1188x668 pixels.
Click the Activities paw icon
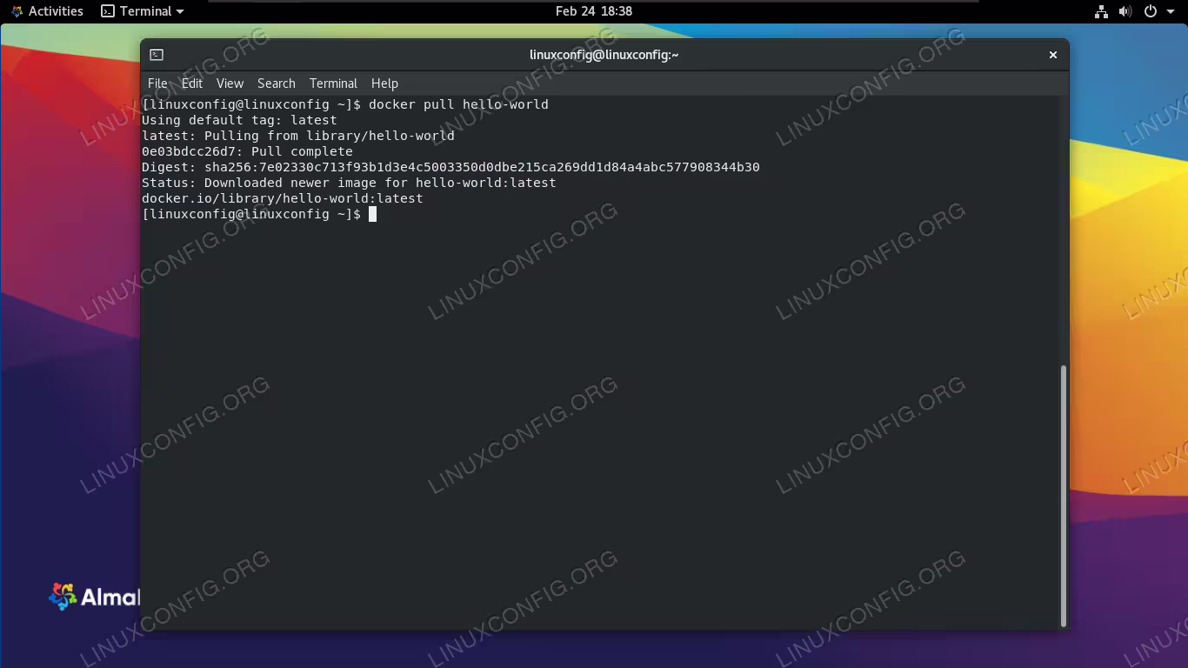pos(17,11)
